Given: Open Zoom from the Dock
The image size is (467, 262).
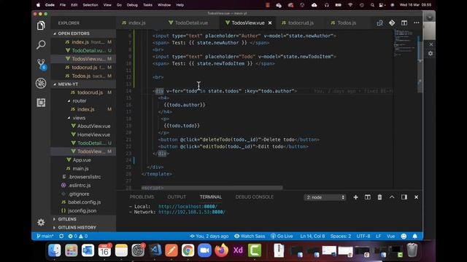Looking at the screenshot, I should pos(204,250).
